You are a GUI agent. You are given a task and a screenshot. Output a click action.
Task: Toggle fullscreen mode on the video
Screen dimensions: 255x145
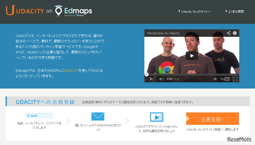click(x=235, y=79)
